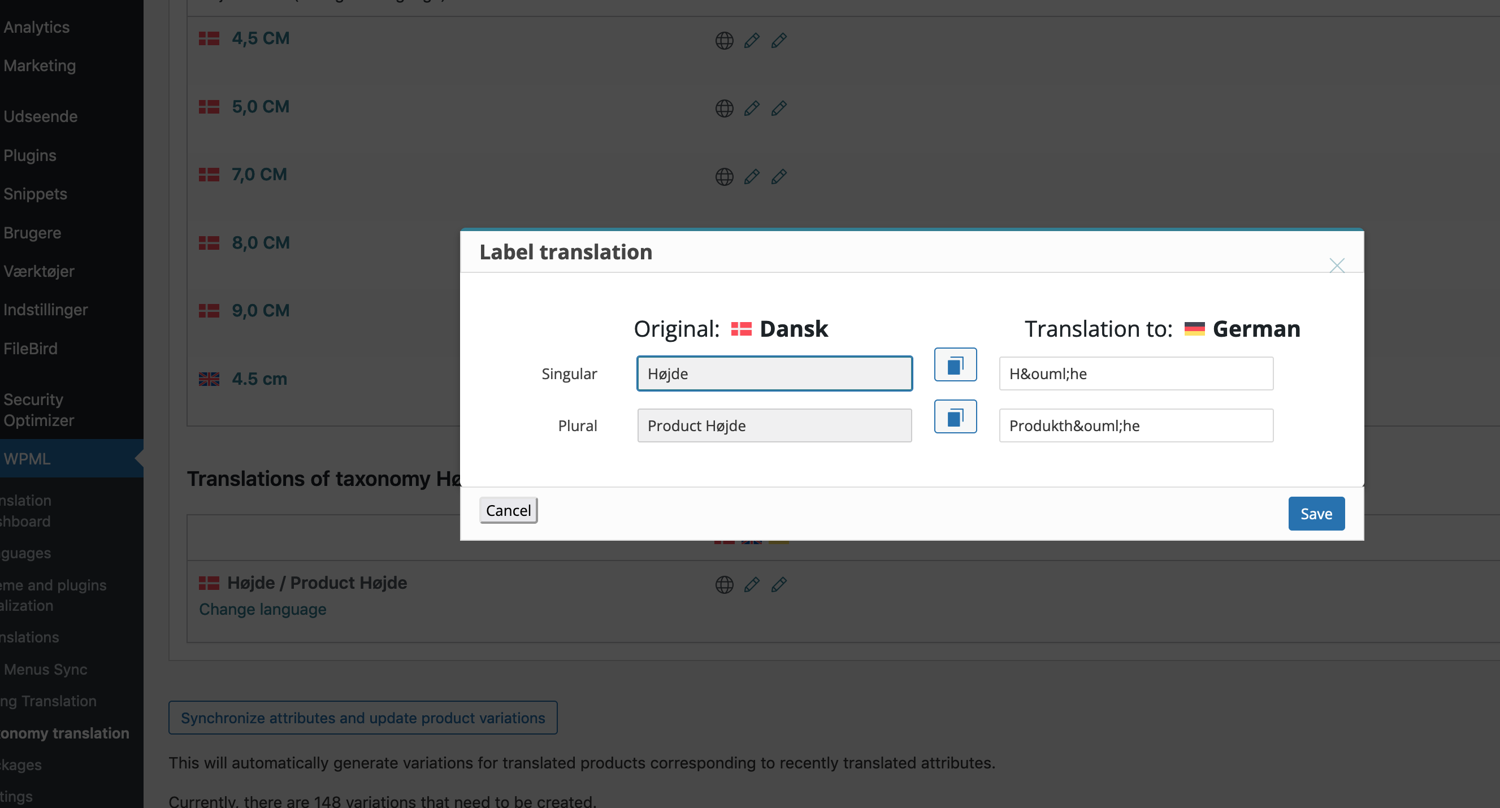1500x808 pixels.
Task: Cancel the label translation dialog
Action: pos(508,511)
